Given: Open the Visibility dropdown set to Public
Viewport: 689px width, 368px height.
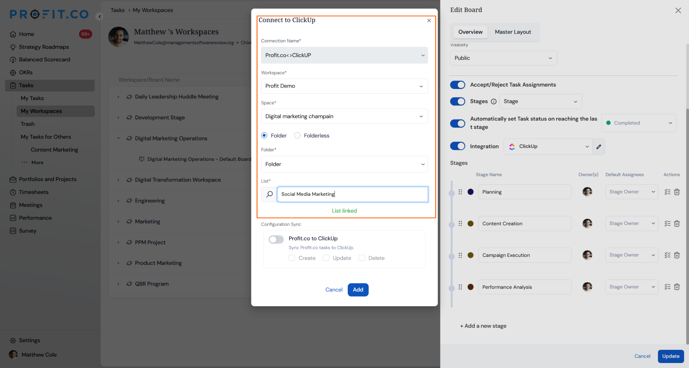Looking at the screenshot, I should (503, 58).
